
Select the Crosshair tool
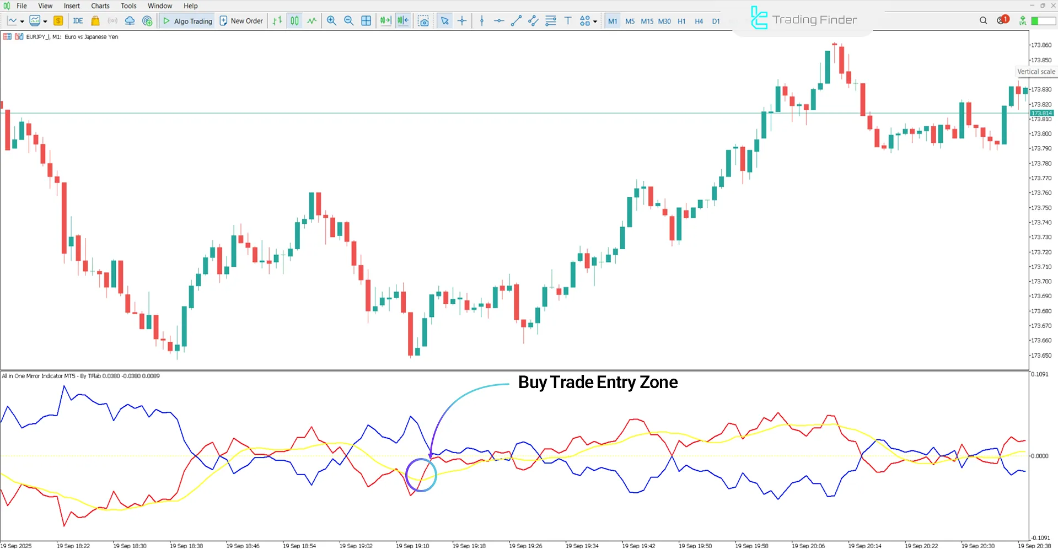point(462,21)
